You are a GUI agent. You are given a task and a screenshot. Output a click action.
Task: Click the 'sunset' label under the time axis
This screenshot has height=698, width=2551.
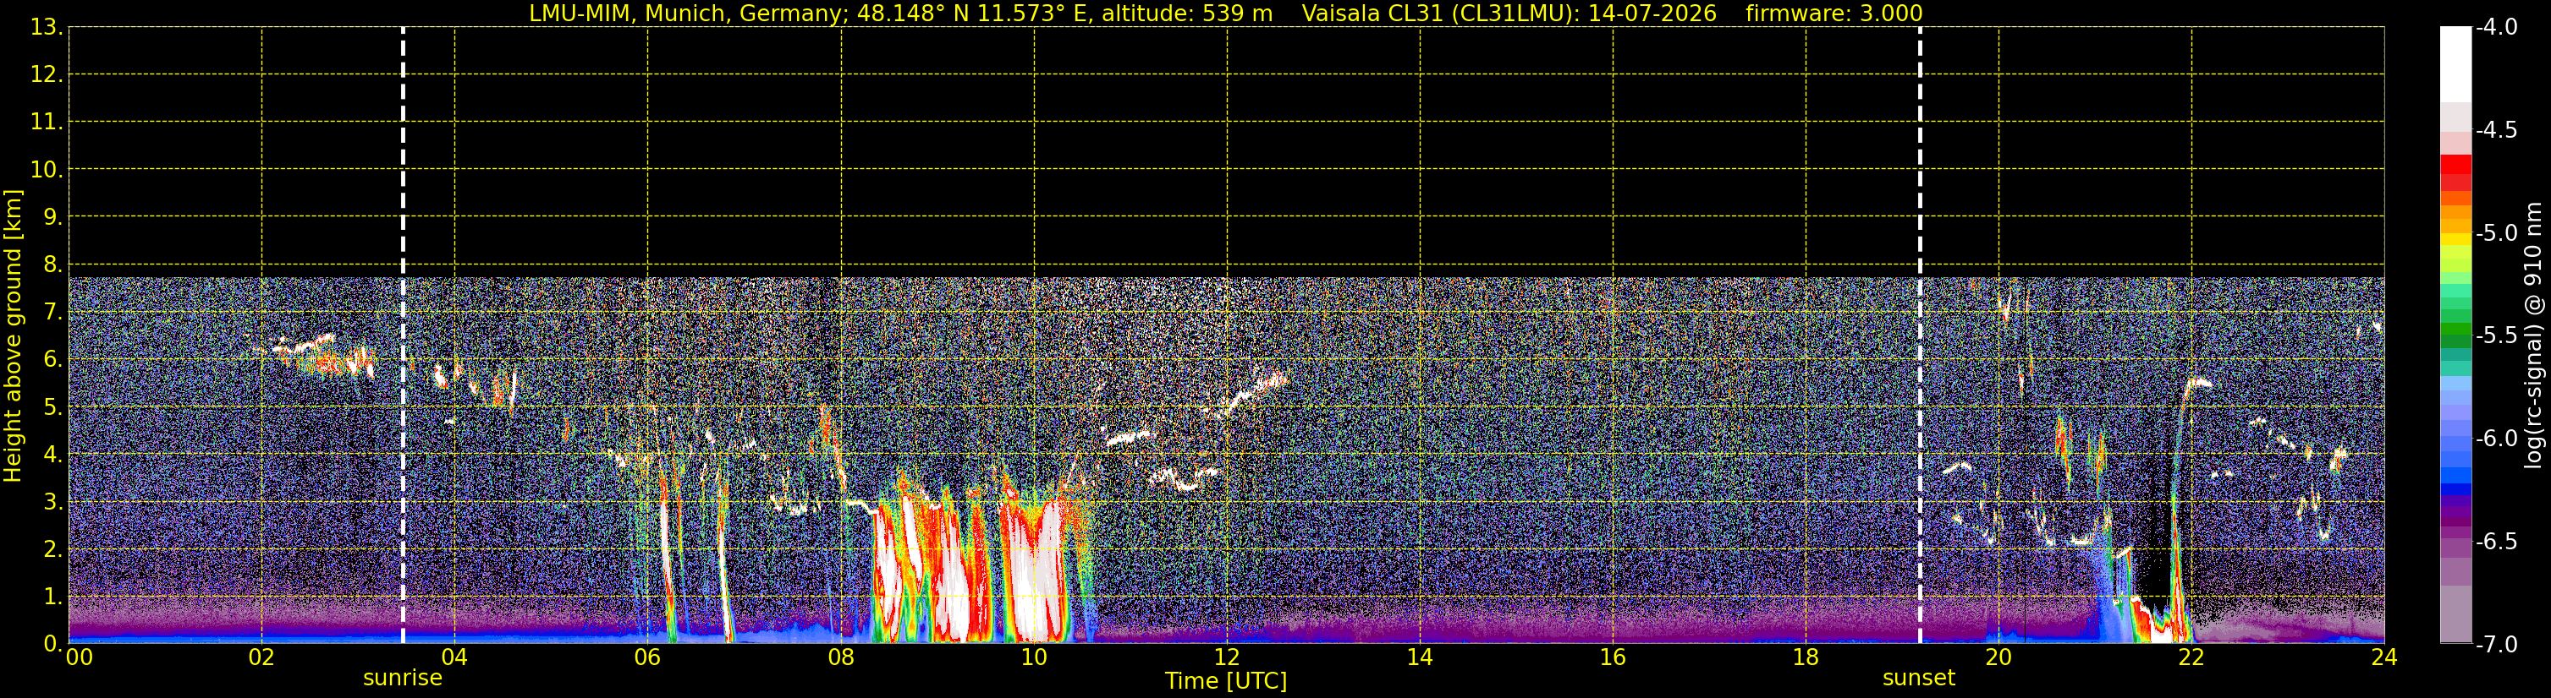point(1918,679)
